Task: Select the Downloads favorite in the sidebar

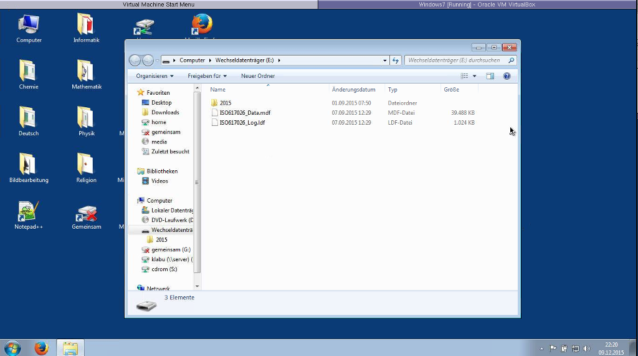Action: 165,112
